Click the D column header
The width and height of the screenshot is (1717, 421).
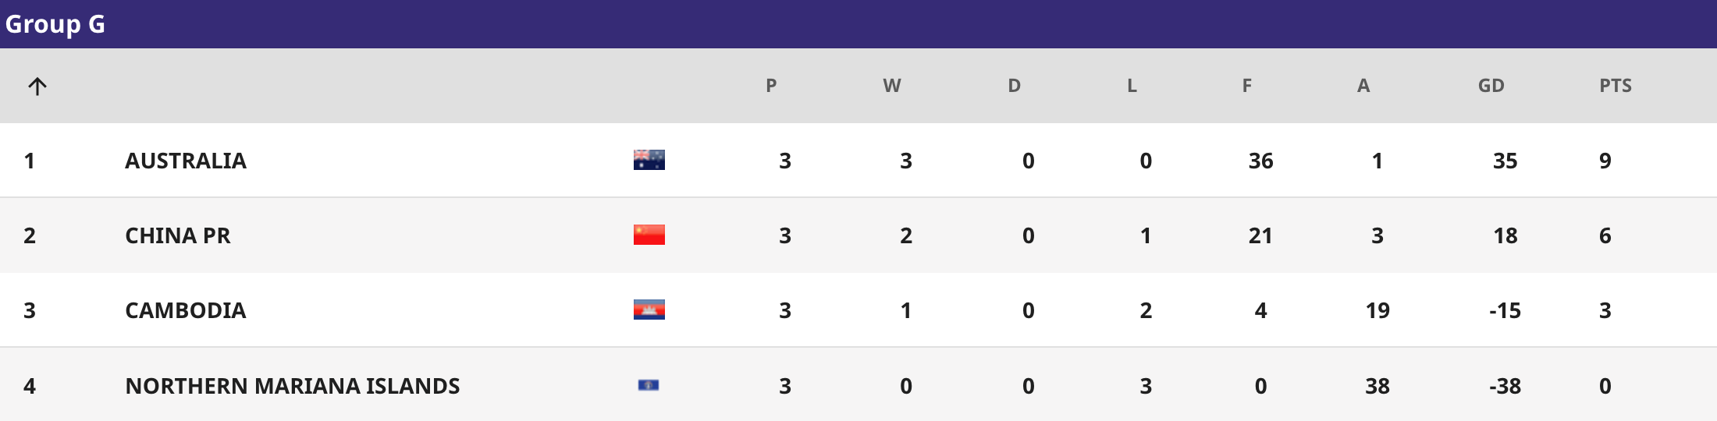point(1014,86)
